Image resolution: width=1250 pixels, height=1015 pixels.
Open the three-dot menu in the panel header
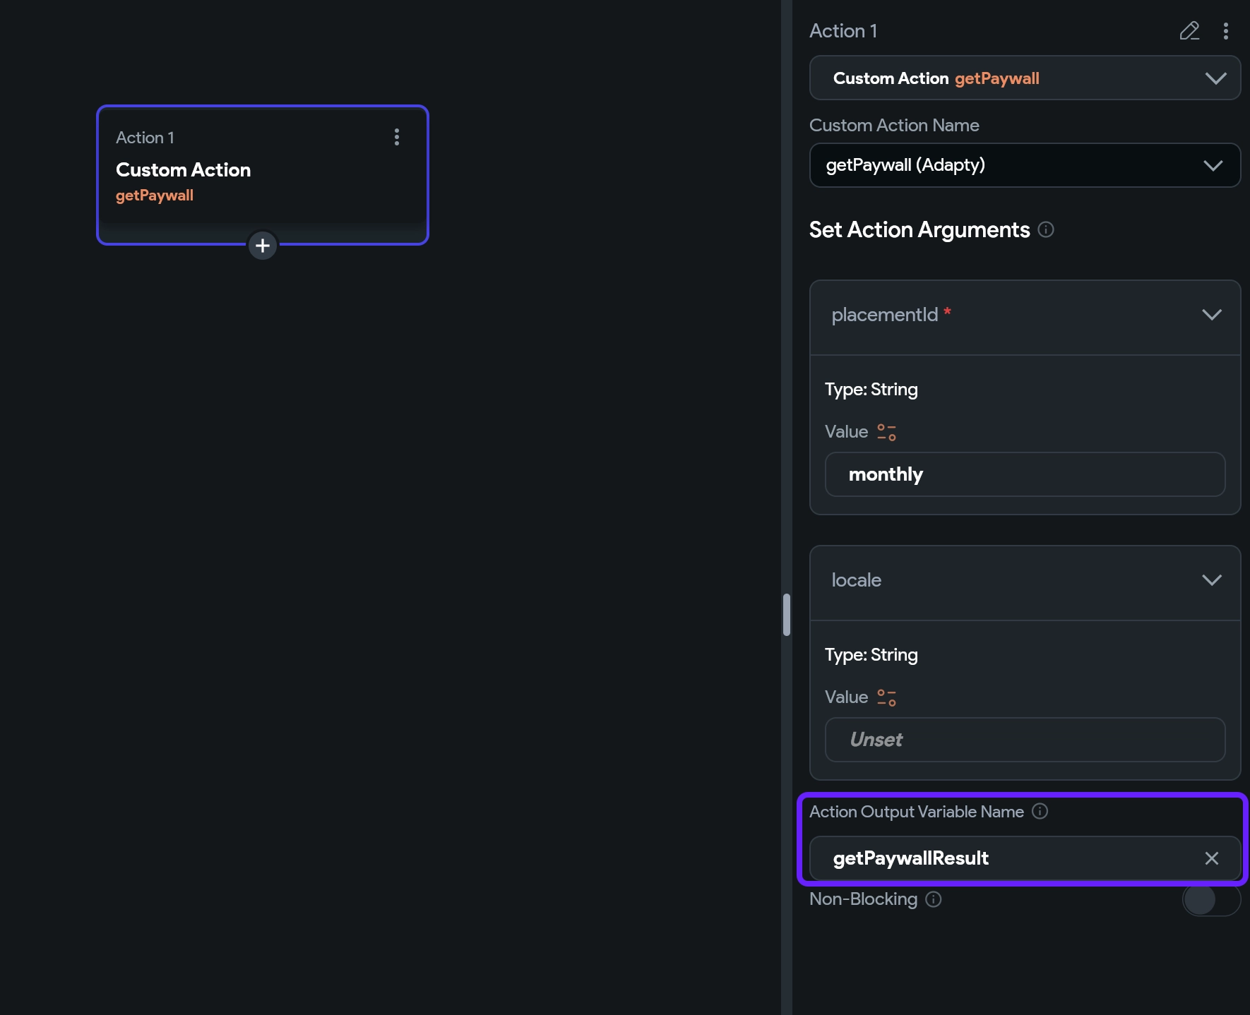1225,31
